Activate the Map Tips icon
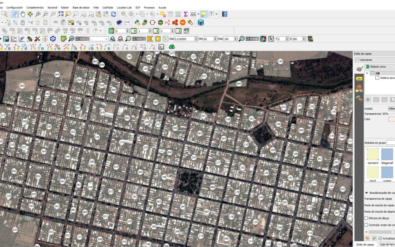Viewport: 395px width, 247px height. point(204,14)
